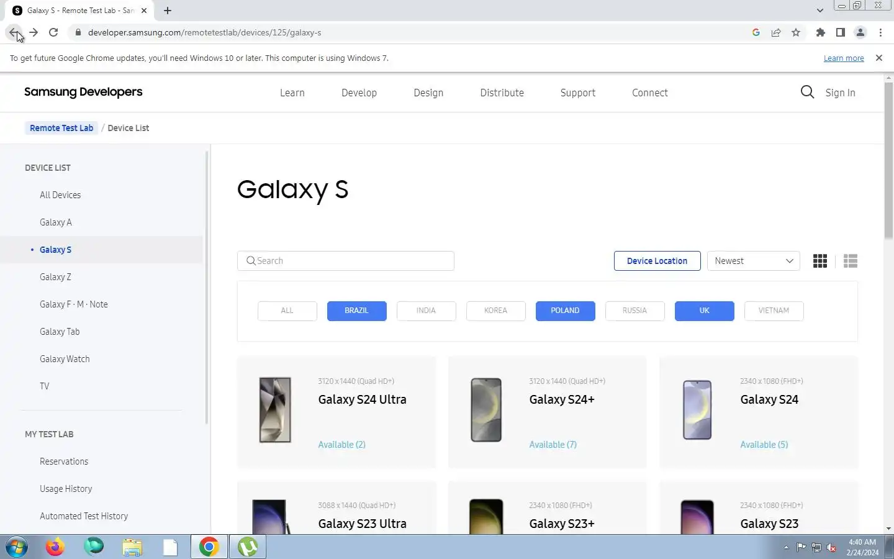This screenshot has width=894, height=559.
Task: Click the Device Location button
Action: click(657, 261)
